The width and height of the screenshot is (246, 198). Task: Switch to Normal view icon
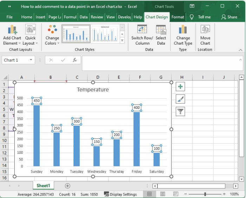(149, 194)
